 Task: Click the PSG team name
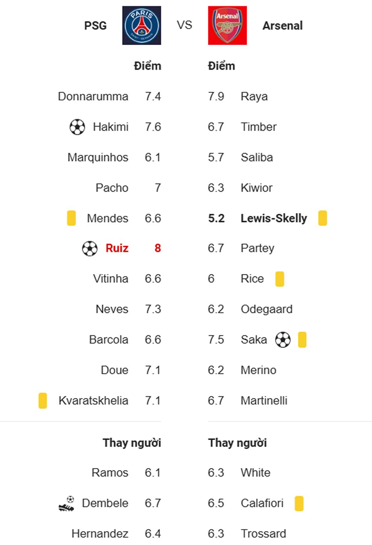[x=95, y=25]
